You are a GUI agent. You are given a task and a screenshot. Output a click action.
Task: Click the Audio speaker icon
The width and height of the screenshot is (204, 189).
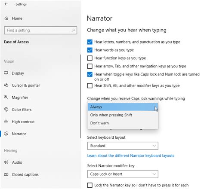pyautogui.click(x=6, y=162)
